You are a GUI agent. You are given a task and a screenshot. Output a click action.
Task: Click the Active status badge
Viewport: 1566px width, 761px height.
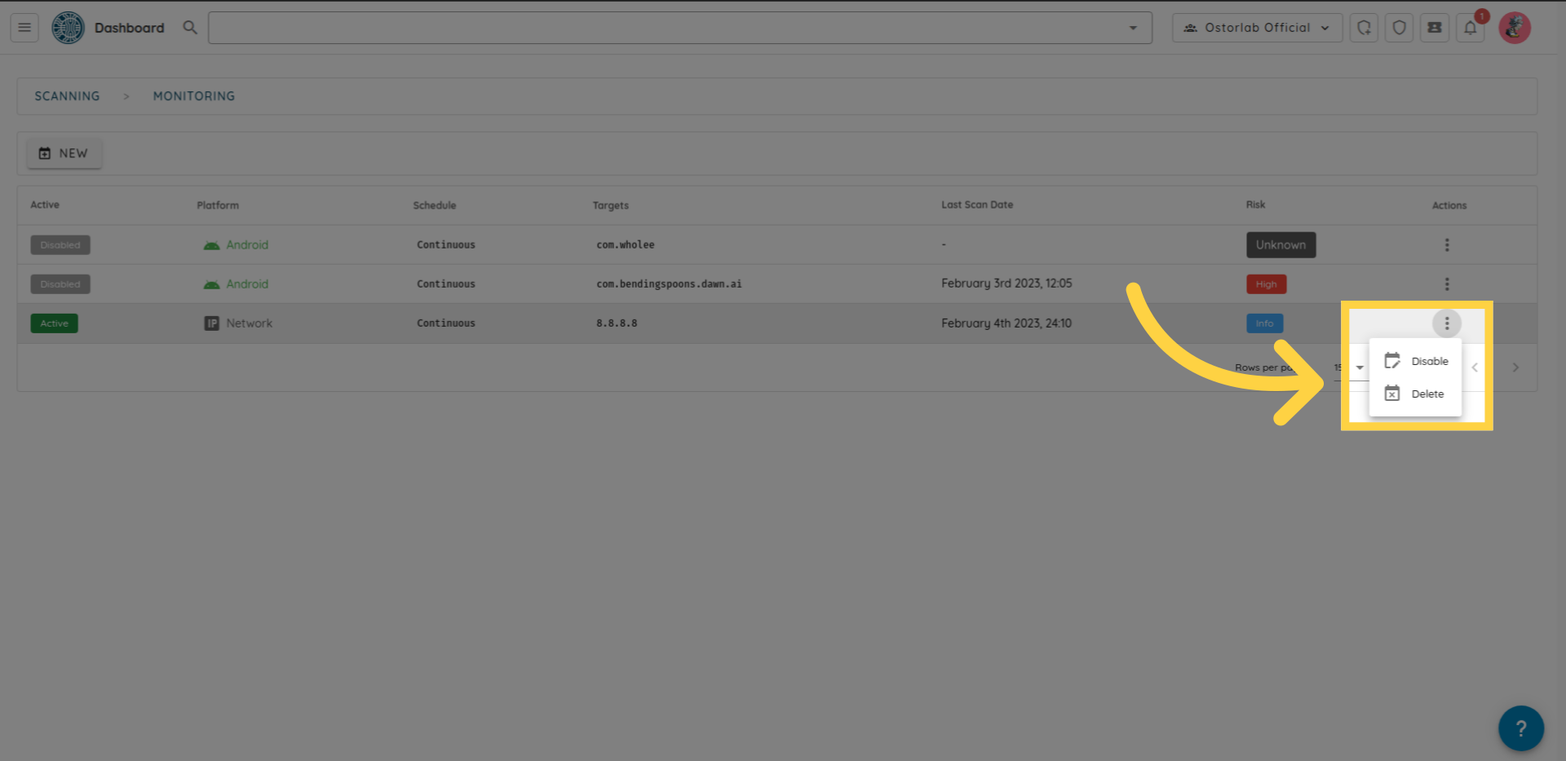click(54, 323)
